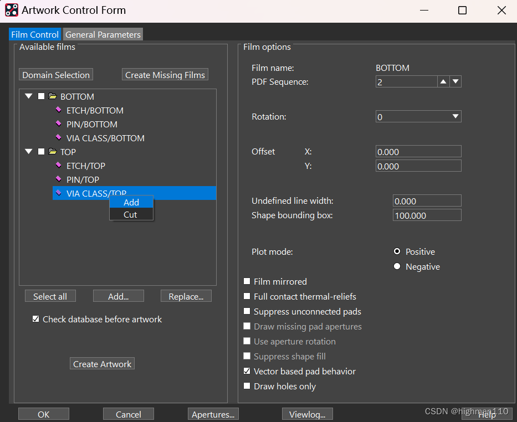Screen dimensions: 517x422
Task: Choose Add from the context menu
Action: tap(131, 202)
